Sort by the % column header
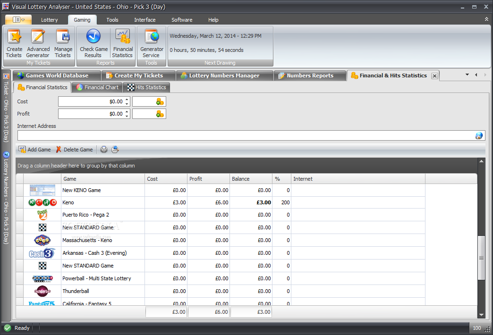Image resolution: width=493 pixels, height=335 pixels. [x=282, y=179]
